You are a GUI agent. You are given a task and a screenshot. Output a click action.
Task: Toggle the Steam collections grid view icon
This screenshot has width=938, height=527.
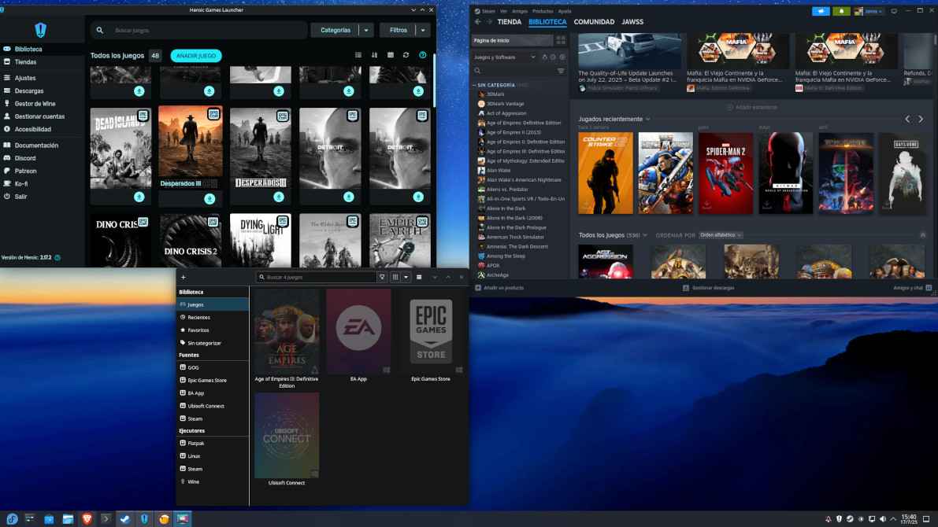(x=561, y=41)
